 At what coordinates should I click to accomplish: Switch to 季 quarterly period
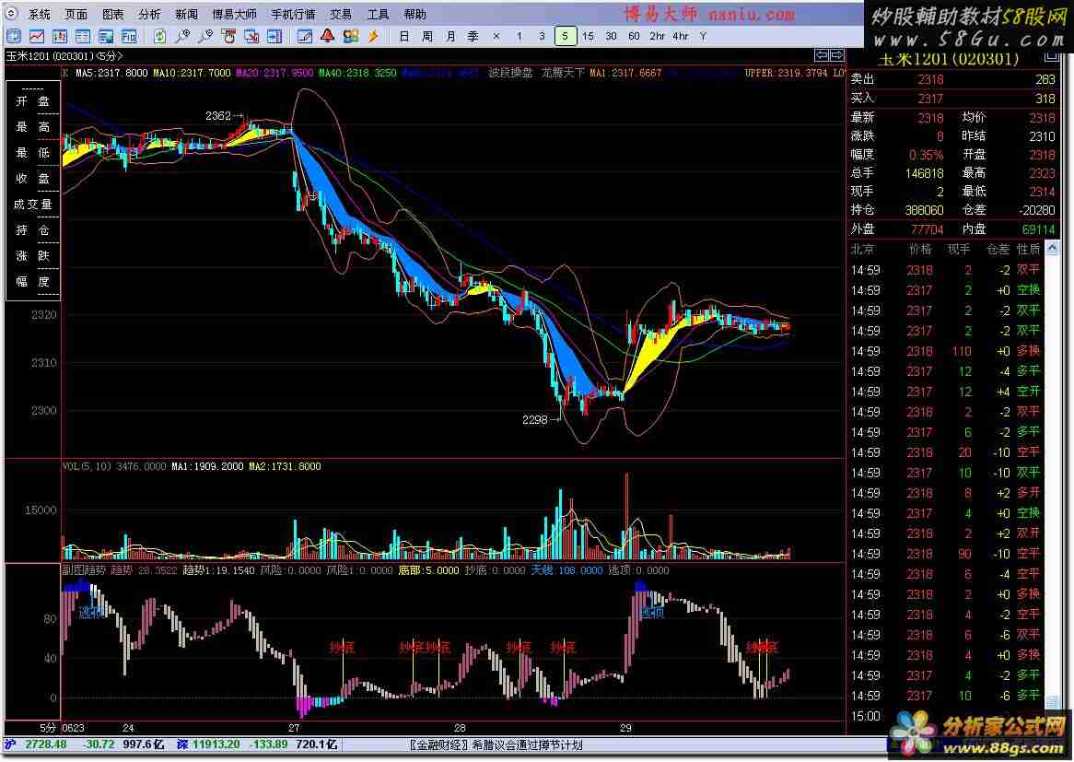473,36
